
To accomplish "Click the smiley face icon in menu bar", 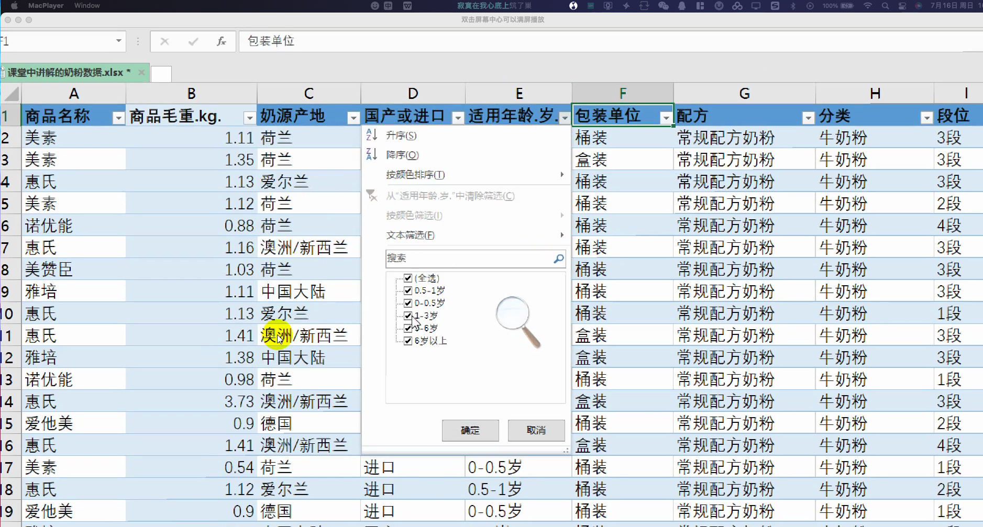I will [374, 6].
